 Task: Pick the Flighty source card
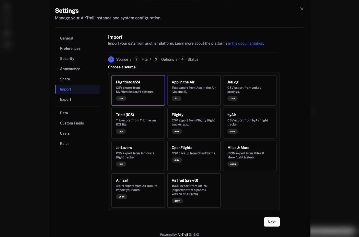click(194, 123)
